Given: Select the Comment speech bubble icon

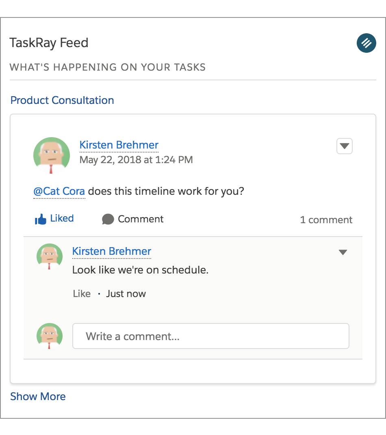Looking at the screenshot, I should (x=107, y=219).
